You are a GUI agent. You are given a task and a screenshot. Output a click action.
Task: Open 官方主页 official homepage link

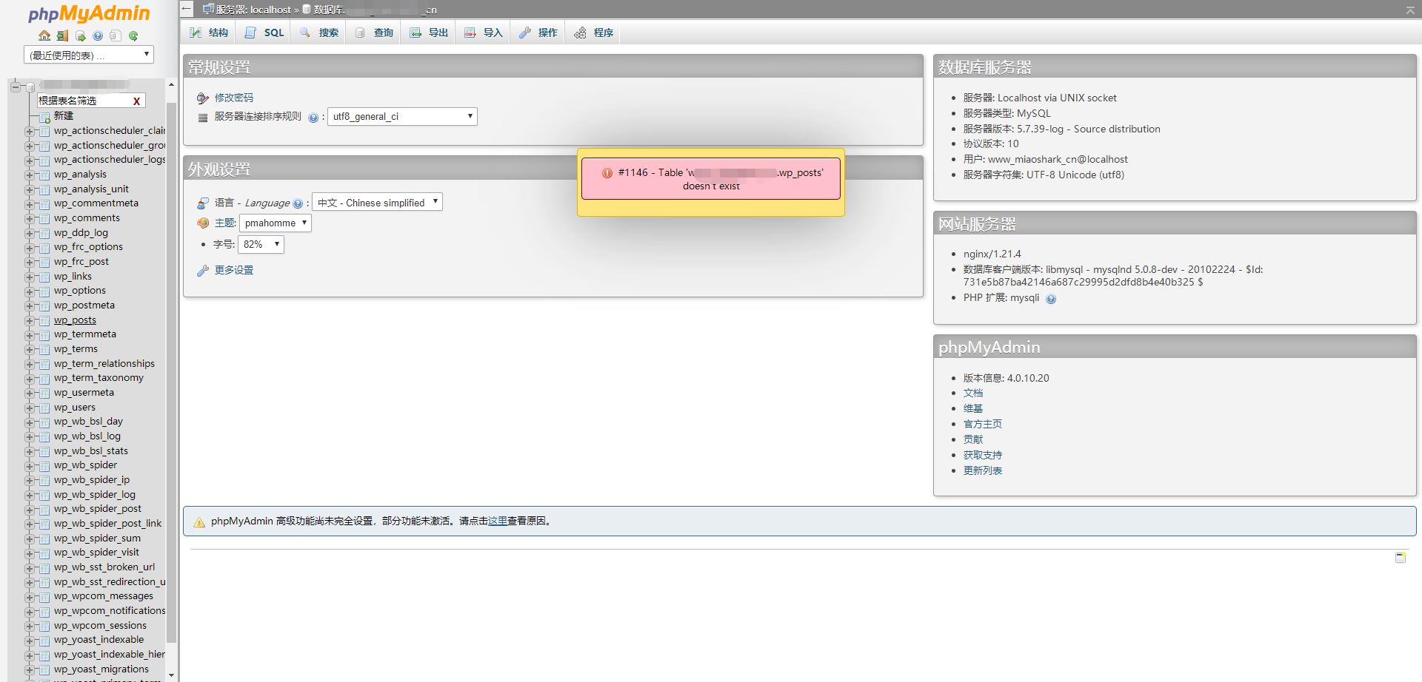click(x=983, y=425)
